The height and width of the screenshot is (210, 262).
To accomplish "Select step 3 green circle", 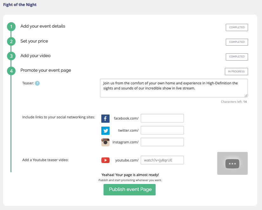I will click(11, 56).
